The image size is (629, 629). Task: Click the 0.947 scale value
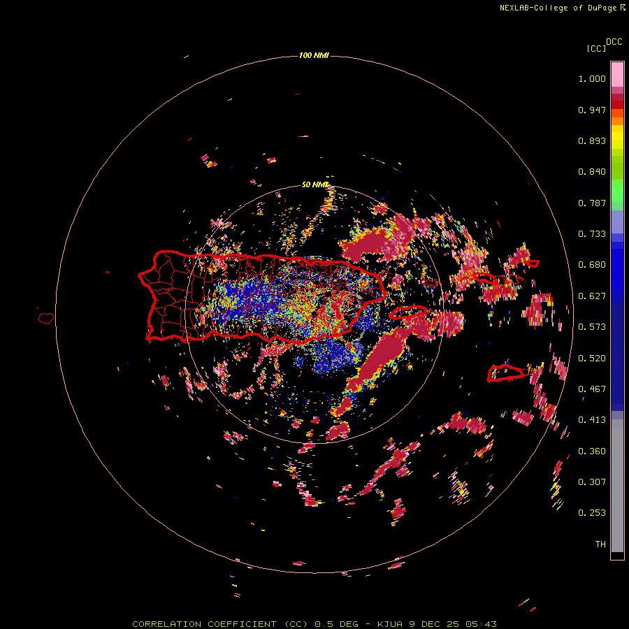tap(592, 110)
